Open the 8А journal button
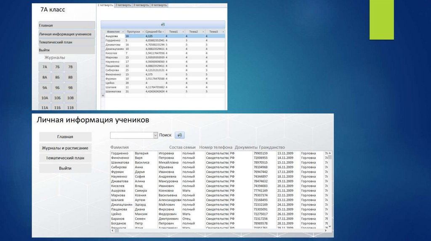 tap(45, 77)
